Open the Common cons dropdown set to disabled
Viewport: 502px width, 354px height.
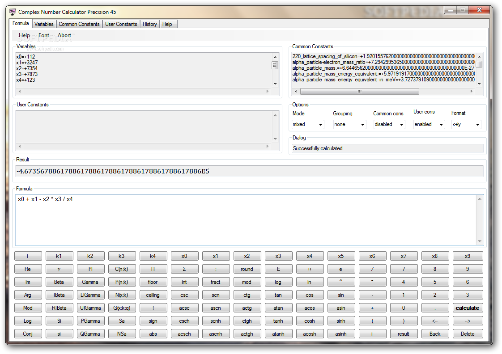[x=389, y=124]
